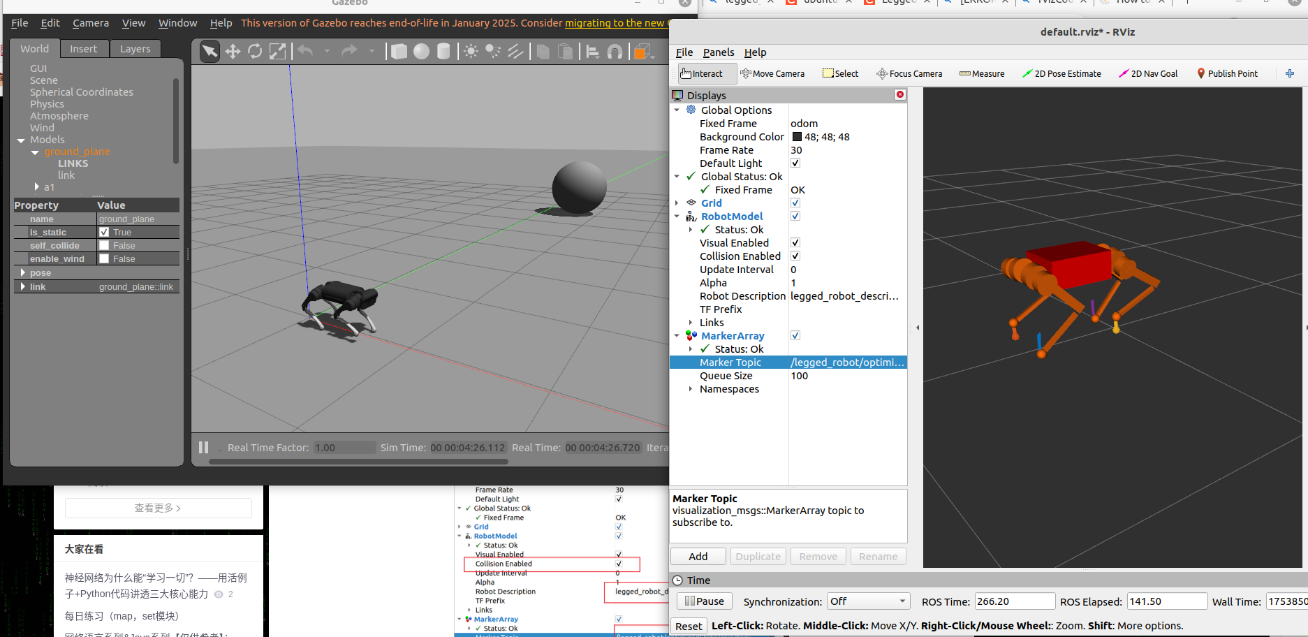Toggle the Gazebo snap magnet tool
The width and height of the screenshot is (1308, 637).
coord(615,51)
